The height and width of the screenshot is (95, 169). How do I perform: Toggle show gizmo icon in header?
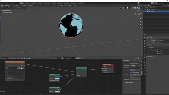[x=123, y=8]
